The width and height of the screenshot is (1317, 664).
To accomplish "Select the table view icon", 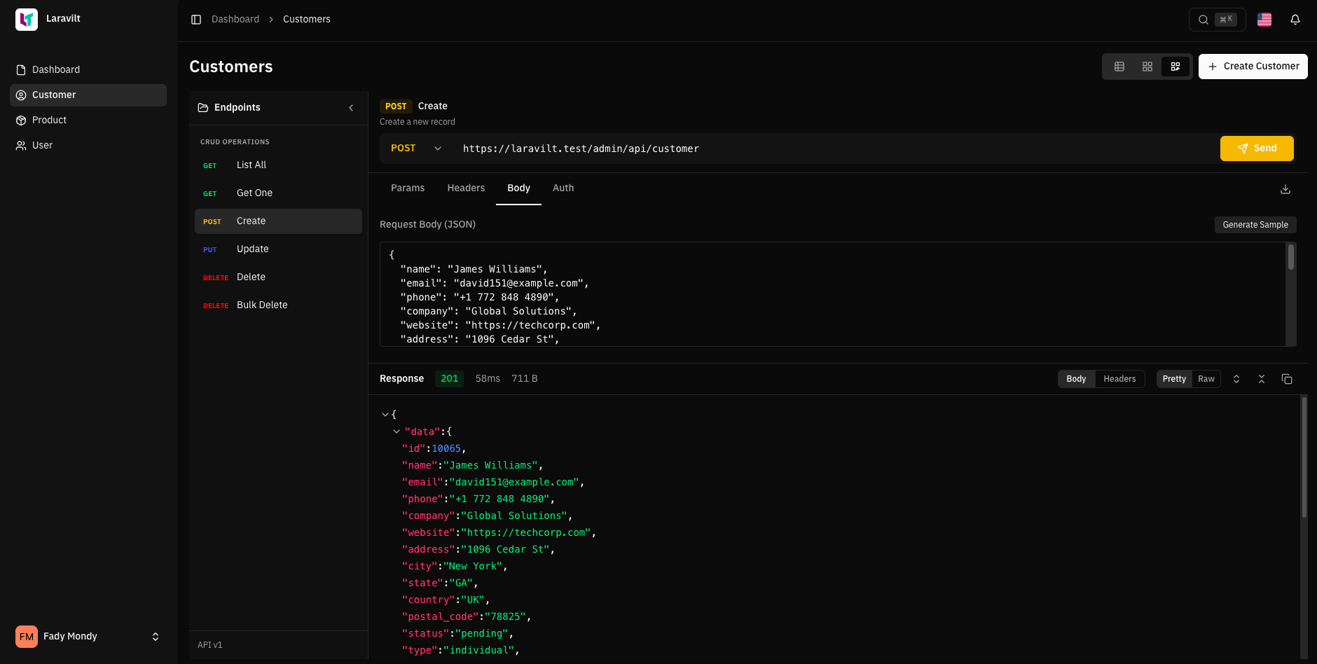I will tap(1119, 66).
